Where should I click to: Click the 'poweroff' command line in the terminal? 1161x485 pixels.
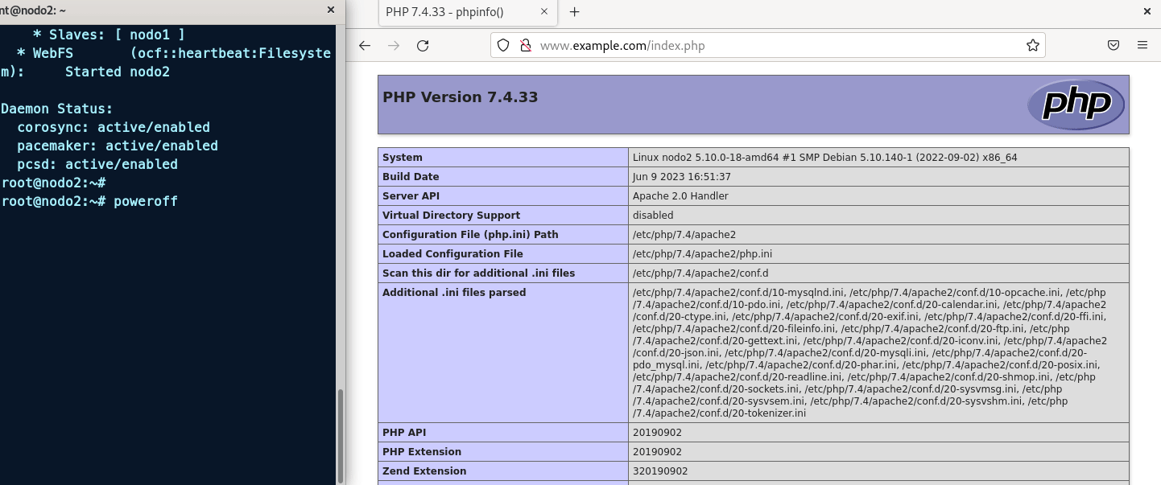click(x=145, y=201)
